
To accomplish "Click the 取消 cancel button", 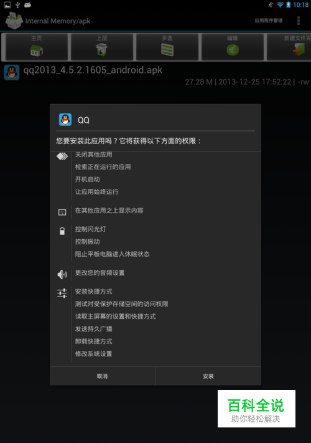I will (x=102, y=376).
